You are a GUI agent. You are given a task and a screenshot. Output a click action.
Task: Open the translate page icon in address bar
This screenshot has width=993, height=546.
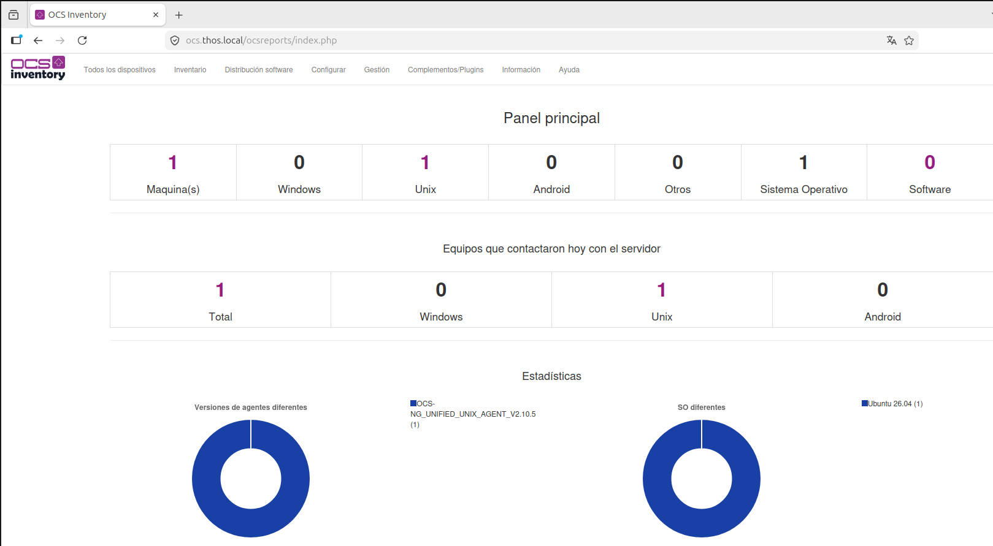coord(892,40)
